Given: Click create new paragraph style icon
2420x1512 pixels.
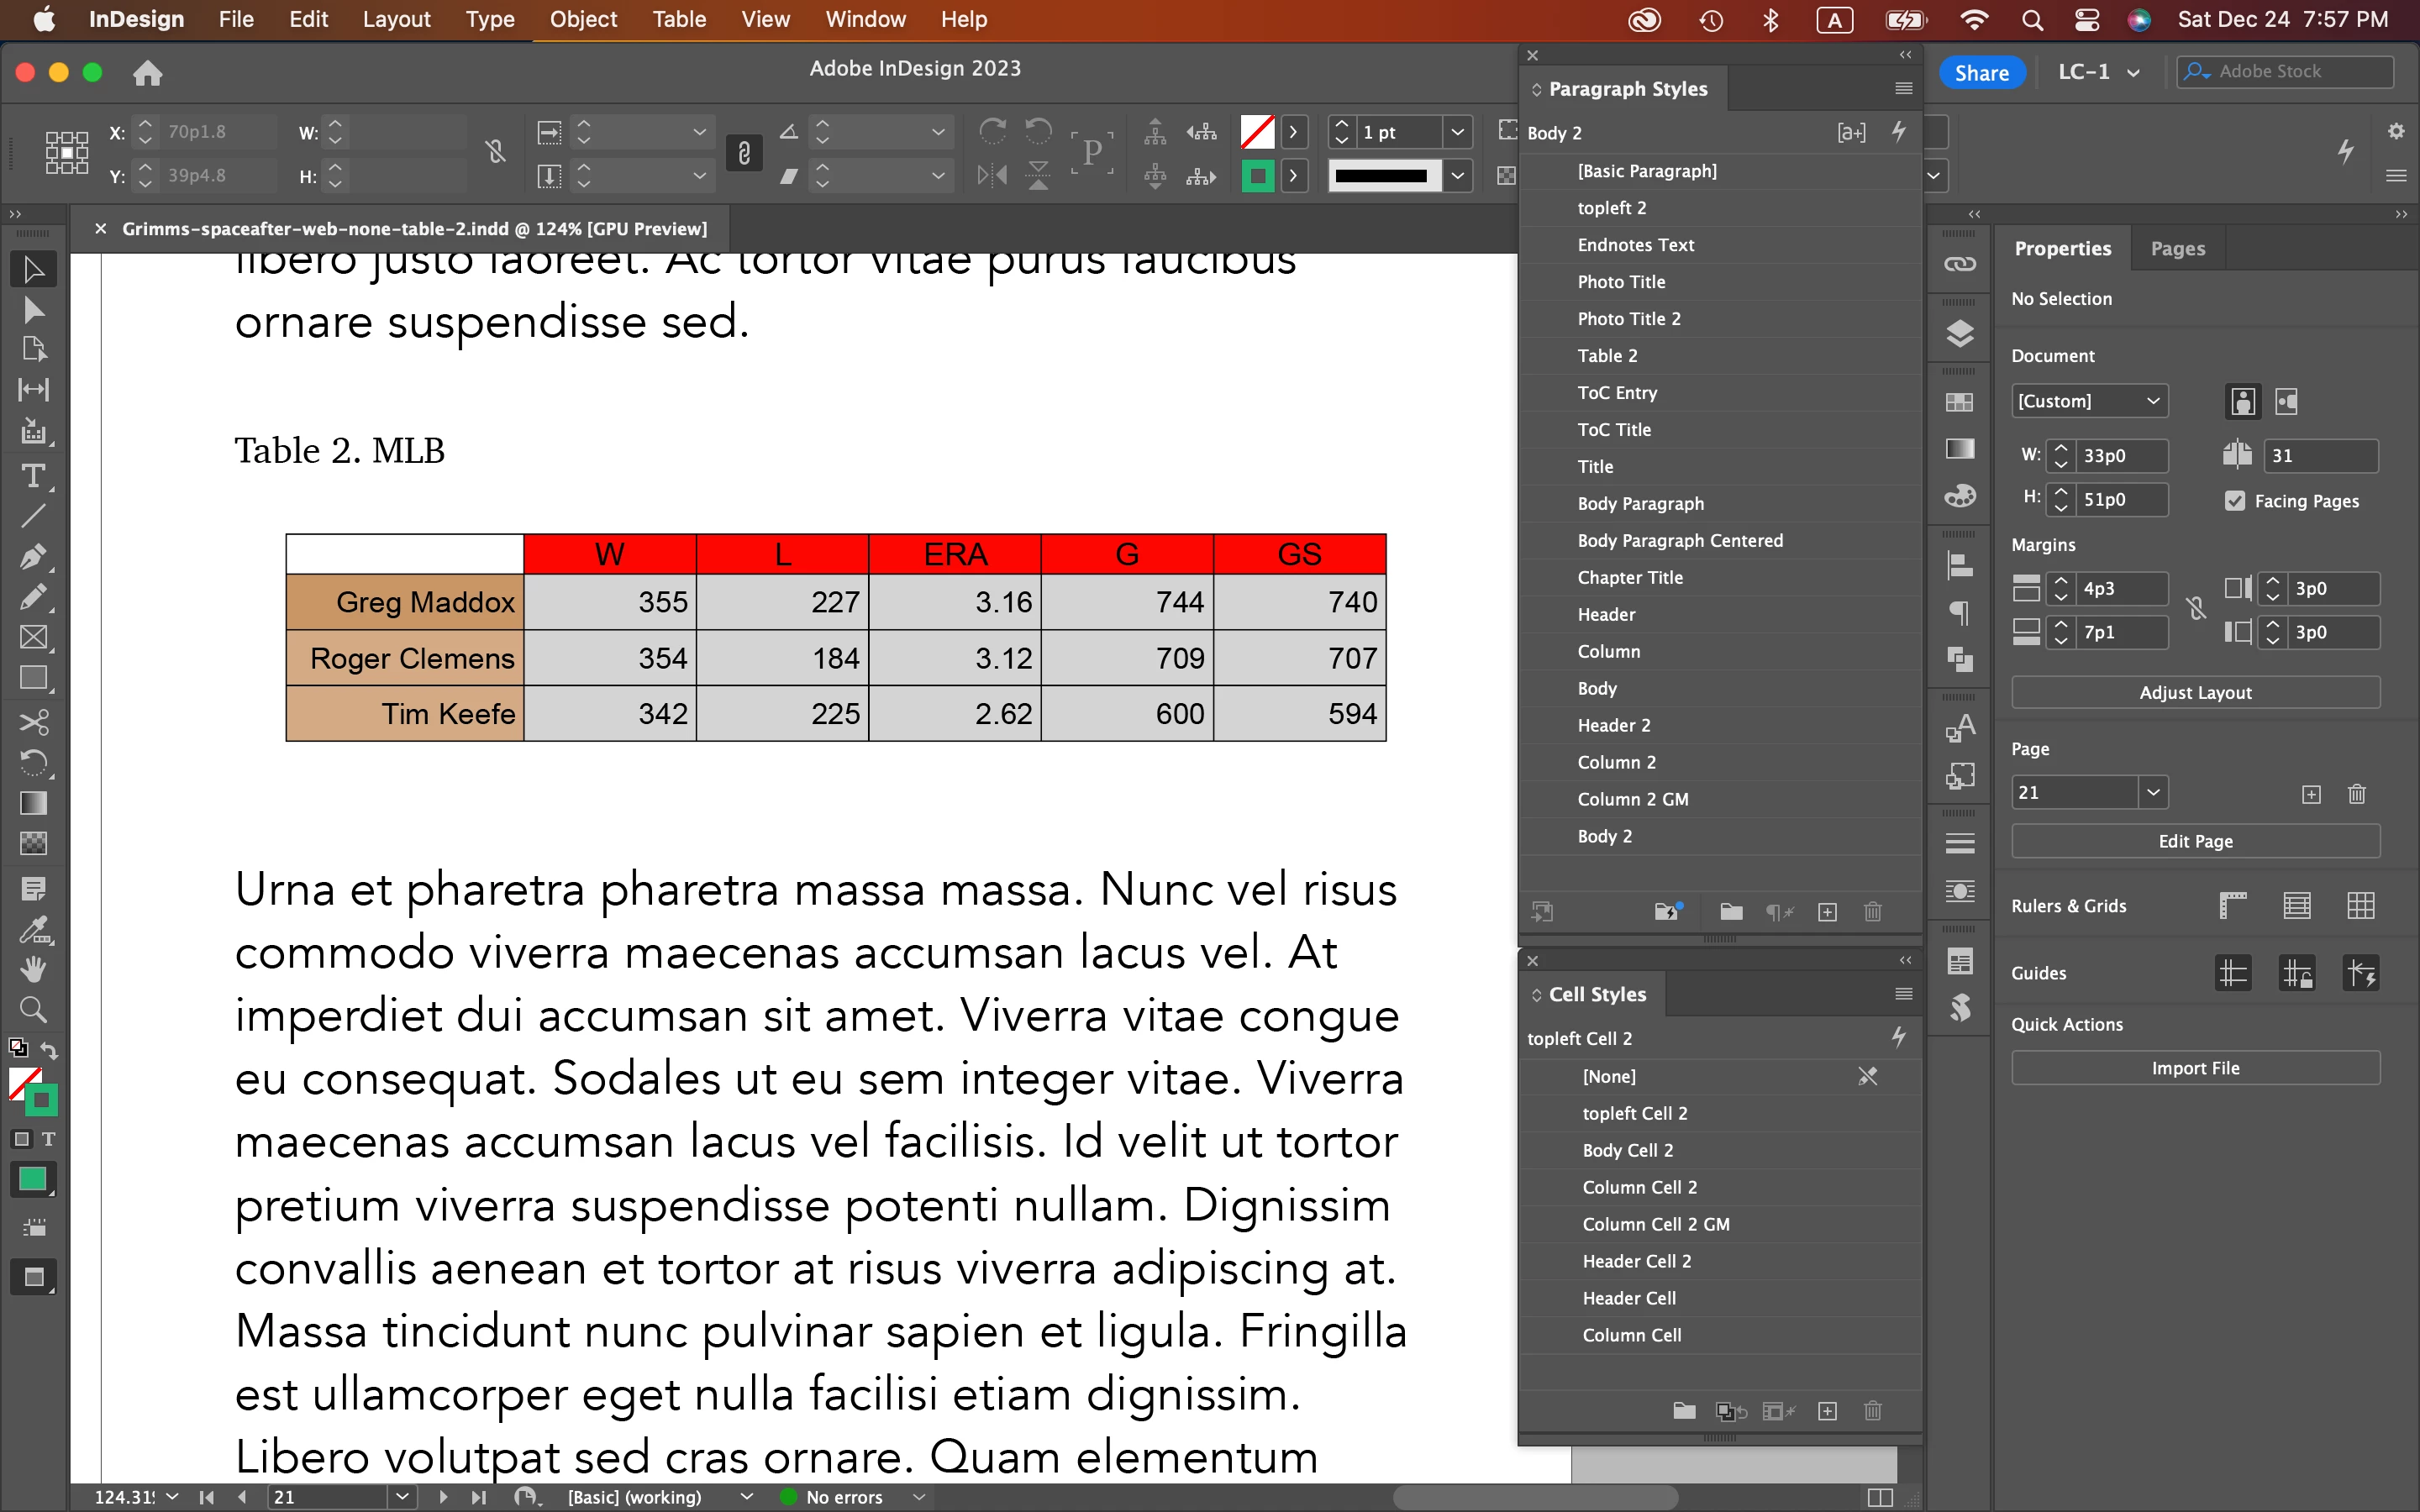Looking at the screenshot, I should (1827, 912).
